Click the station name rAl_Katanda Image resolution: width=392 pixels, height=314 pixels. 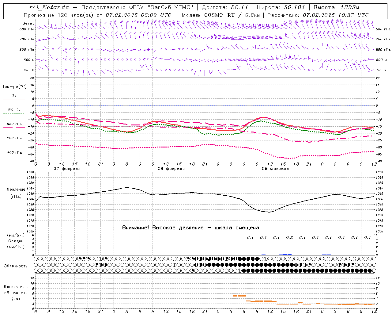coord(50,7)
